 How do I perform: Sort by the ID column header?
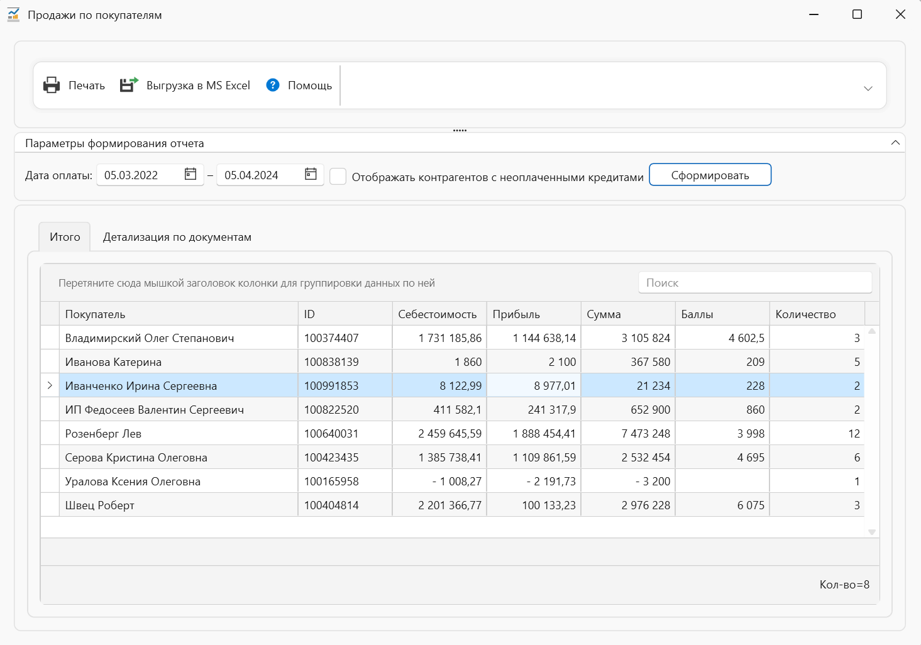345,314
